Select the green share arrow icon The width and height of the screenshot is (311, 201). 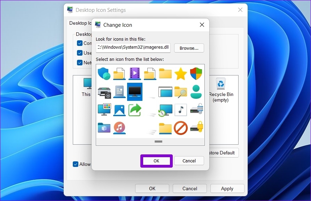tap(134, 110)
